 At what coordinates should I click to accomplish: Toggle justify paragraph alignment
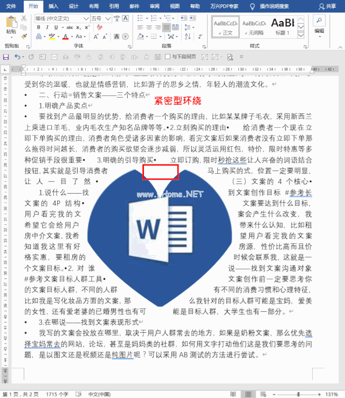tap(167, 28)
